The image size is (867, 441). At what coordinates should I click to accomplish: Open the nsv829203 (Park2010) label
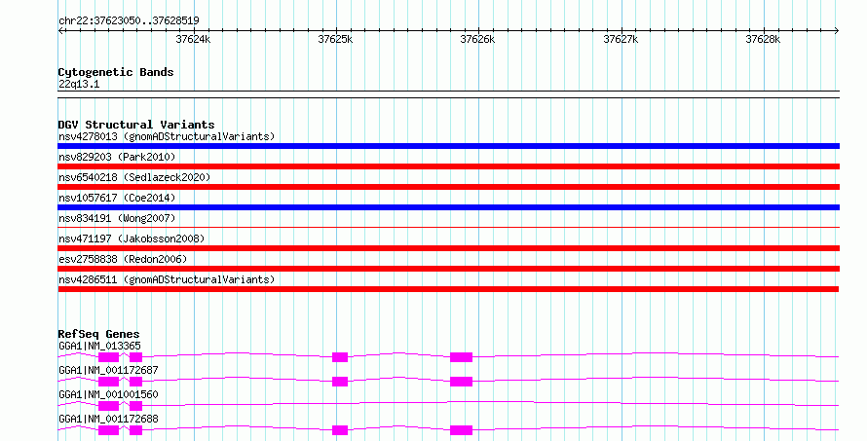[x=117, y=157]
